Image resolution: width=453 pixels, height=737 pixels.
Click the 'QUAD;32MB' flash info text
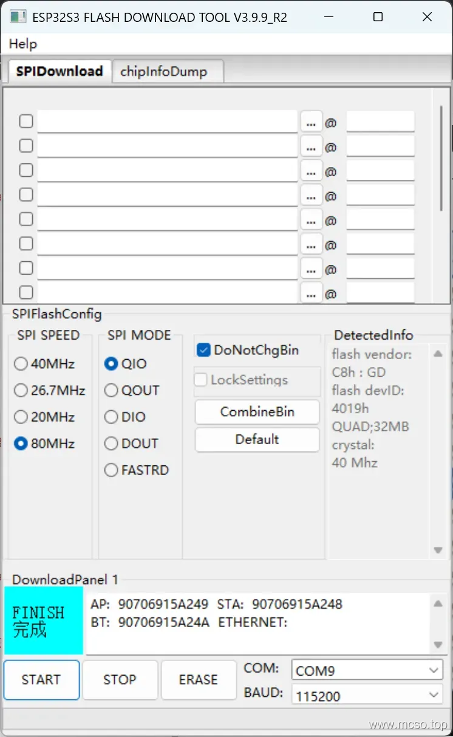coord(370,427)
